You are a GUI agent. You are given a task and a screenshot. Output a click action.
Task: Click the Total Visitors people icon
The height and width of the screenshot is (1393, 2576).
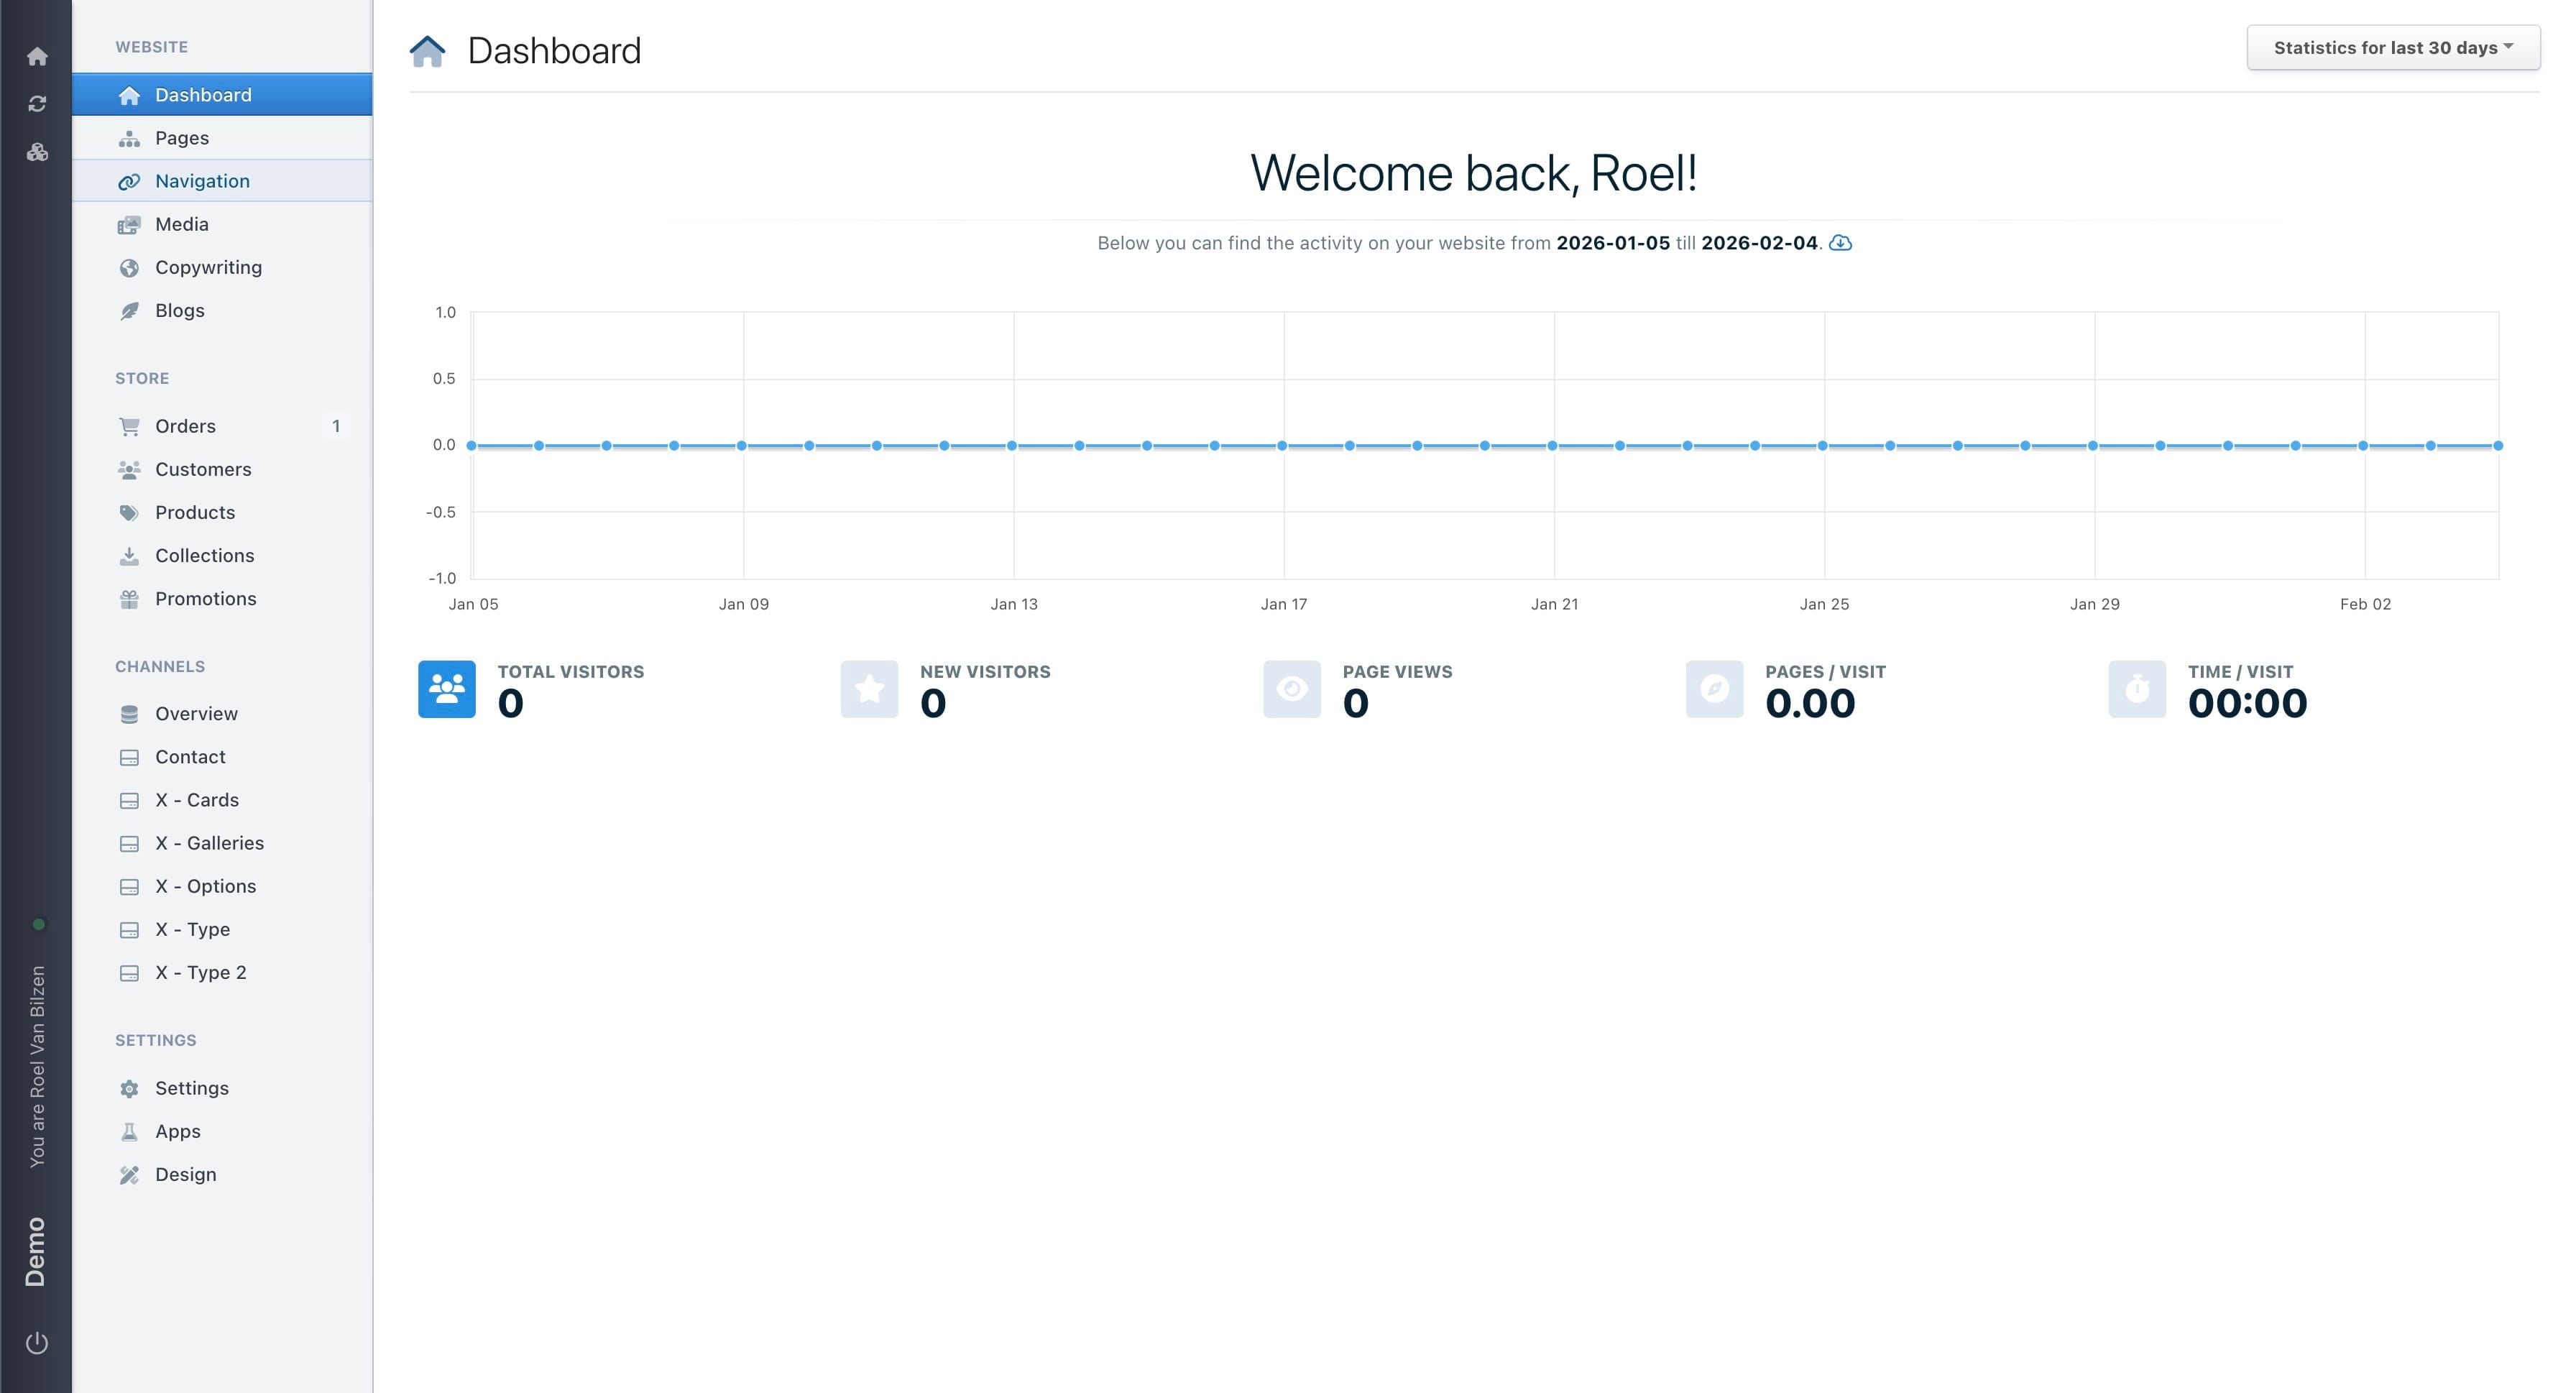coord(446,689)
